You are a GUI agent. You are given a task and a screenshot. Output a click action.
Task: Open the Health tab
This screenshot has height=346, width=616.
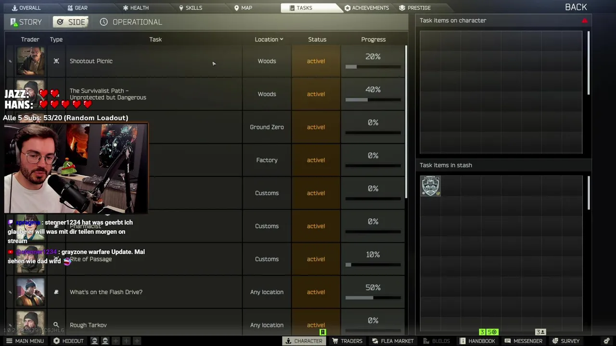click(136, 8)
